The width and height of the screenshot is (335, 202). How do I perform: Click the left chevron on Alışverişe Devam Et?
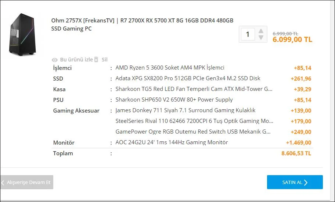(x=3, y=182)
